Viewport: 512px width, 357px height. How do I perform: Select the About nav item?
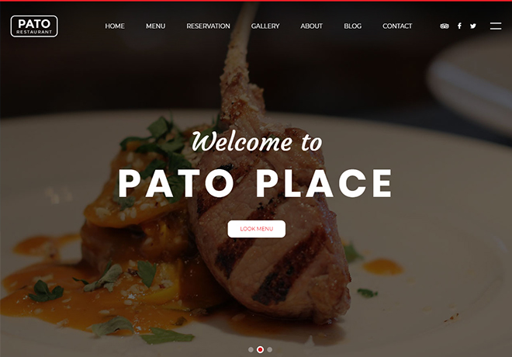pyautogui.click(x=312, y=26)
